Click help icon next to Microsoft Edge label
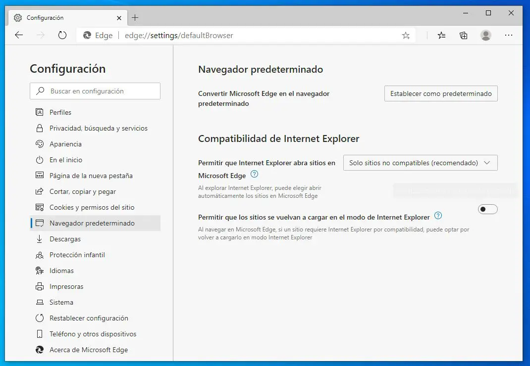This screenshot has height=366, width=530. (254, 174)
